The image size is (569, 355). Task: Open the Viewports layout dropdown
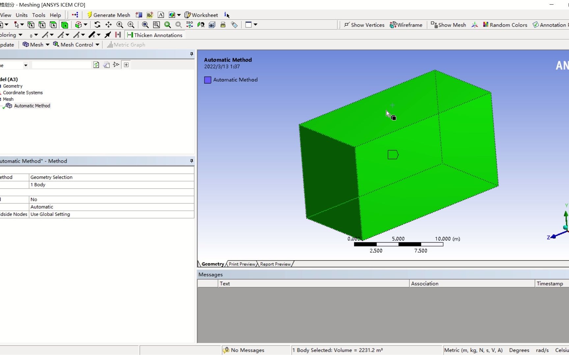coord(251,25)
